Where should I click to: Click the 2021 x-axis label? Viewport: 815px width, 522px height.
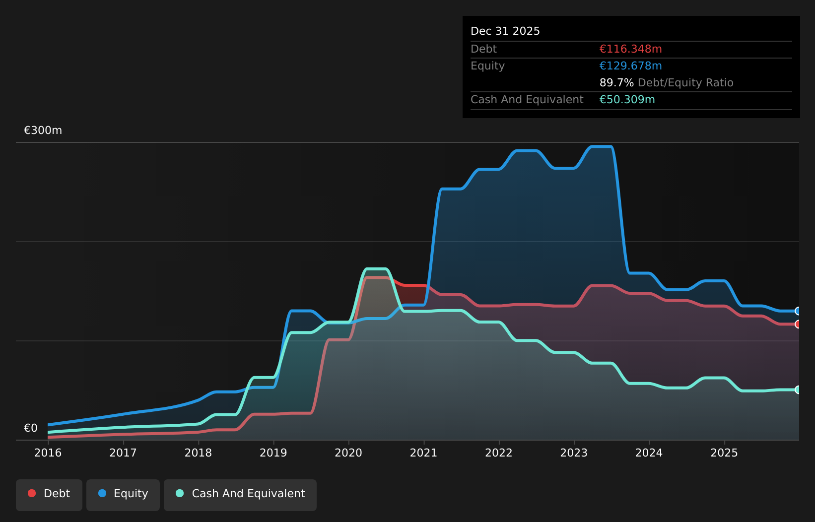click(423, 453)
